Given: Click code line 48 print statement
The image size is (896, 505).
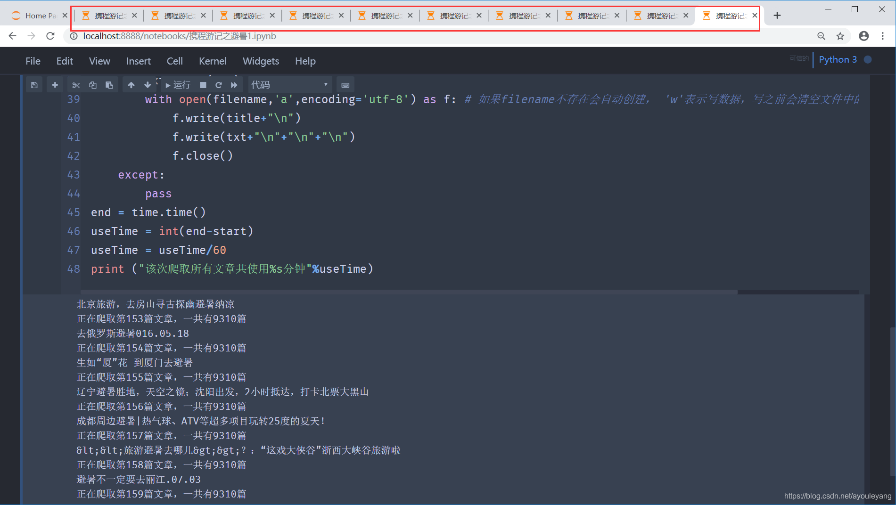Looking at the screenshot, I should point(232,269).
